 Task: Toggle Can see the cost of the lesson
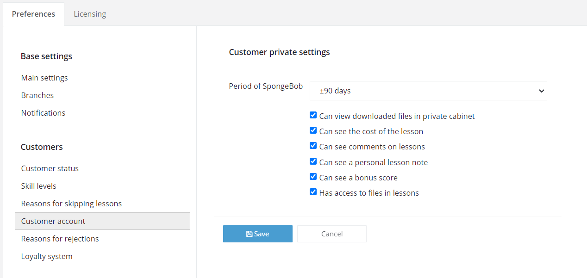point(313,130)
